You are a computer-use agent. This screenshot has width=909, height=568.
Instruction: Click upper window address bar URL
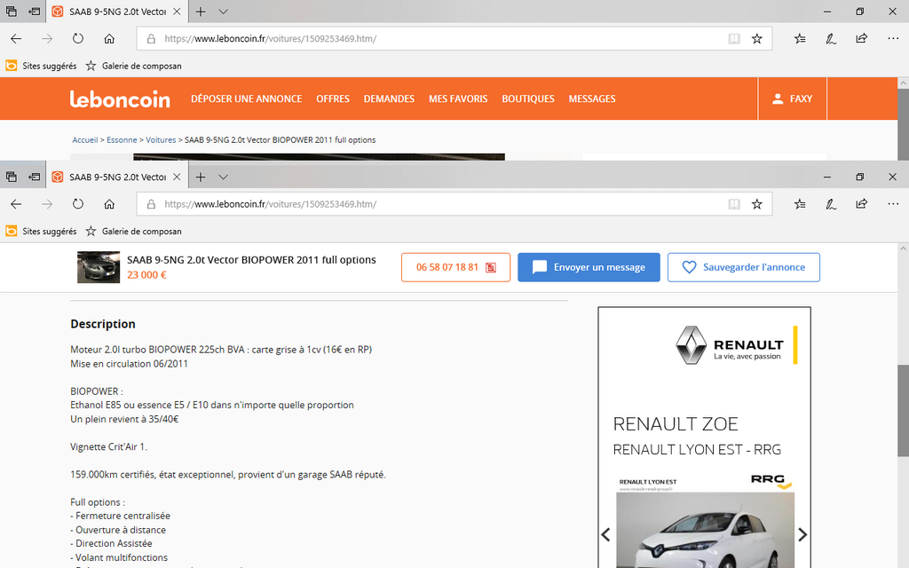coord(270,39)
